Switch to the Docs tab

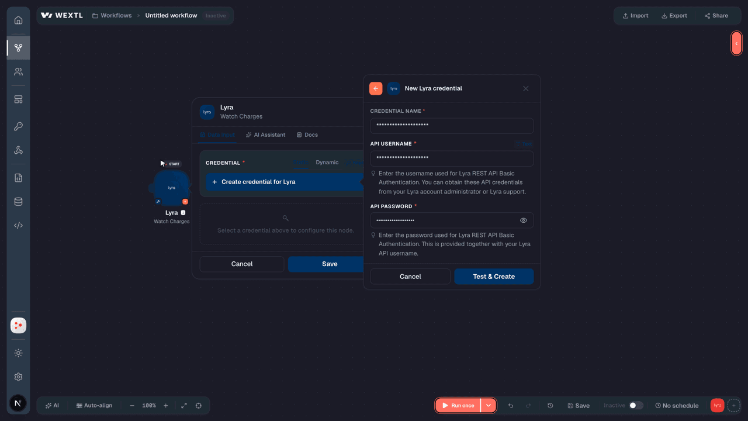click(307, 135)
